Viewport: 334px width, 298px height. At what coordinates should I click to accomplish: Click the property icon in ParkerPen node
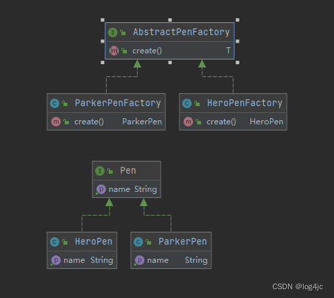click(140, 260)
